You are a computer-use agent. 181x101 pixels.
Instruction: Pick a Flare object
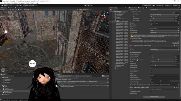178,29
